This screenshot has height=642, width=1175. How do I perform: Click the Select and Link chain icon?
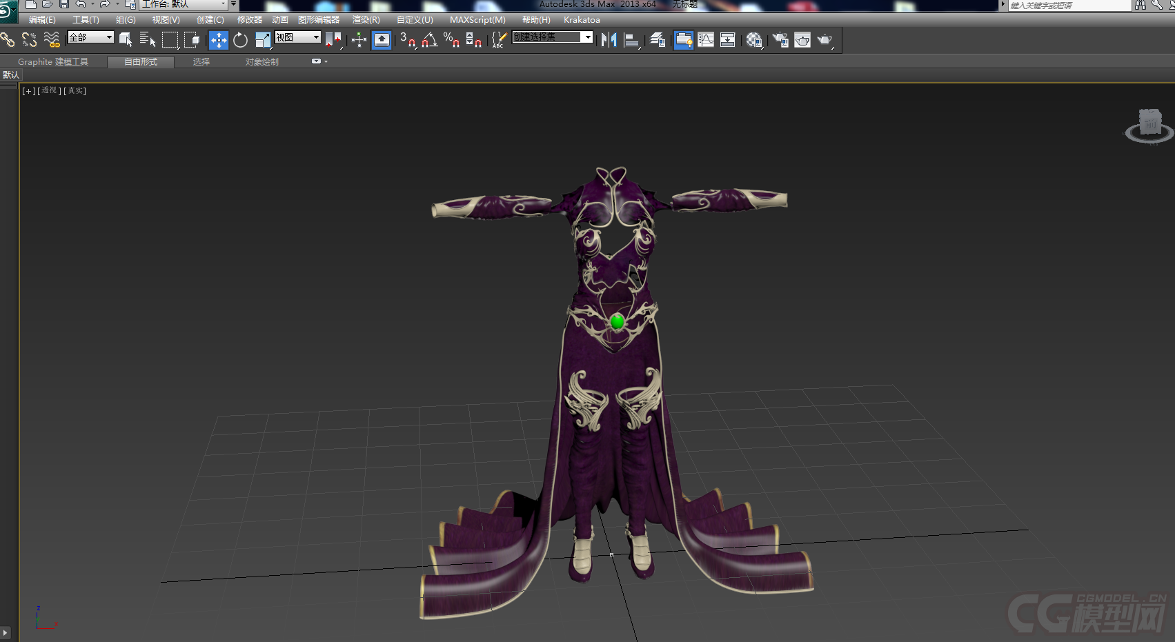pos(8,40)
